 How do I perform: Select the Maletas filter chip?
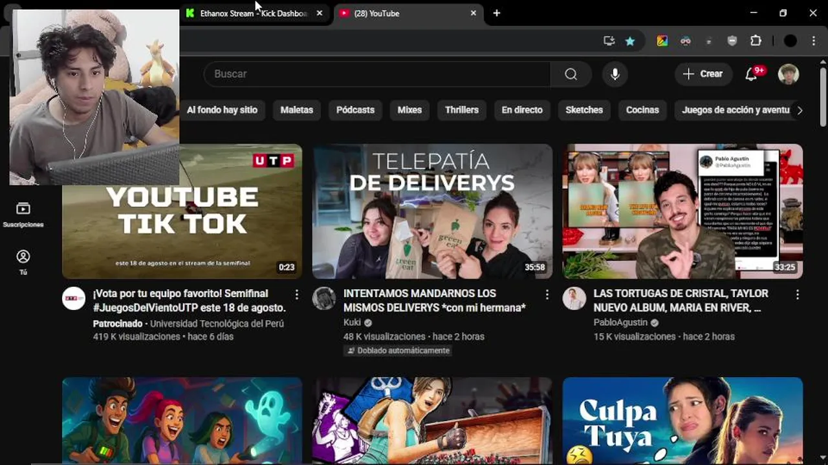pyautogui.click(x=296, y=110)
